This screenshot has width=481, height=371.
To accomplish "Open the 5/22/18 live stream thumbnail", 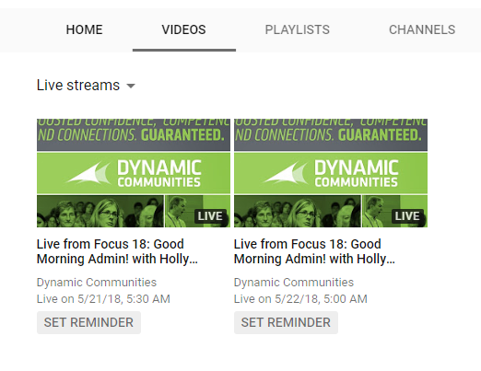I will (331, 173).
